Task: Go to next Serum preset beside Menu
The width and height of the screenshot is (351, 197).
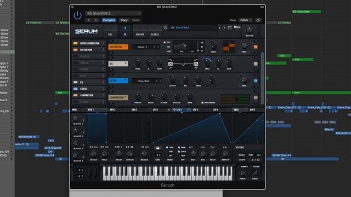Action: [224, 28]
